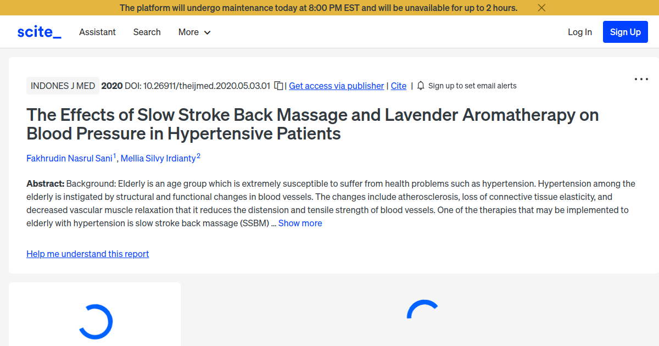This screenshot has height=346, width=659.
Task: Copy the DOI using the copy icon
Action: pos(278,86)
